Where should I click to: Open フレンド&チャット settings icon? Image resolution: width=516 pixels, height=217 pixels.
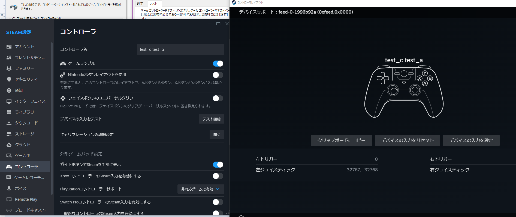pyautogui.click(x=9, y=58)
